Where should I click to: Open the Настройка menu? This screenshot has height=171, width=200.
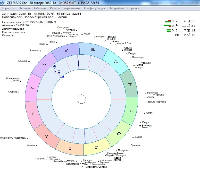[x=116, y=8]
